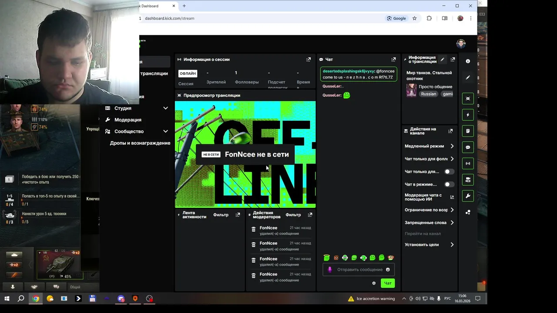Open Windows Start menu

(7, 299)
